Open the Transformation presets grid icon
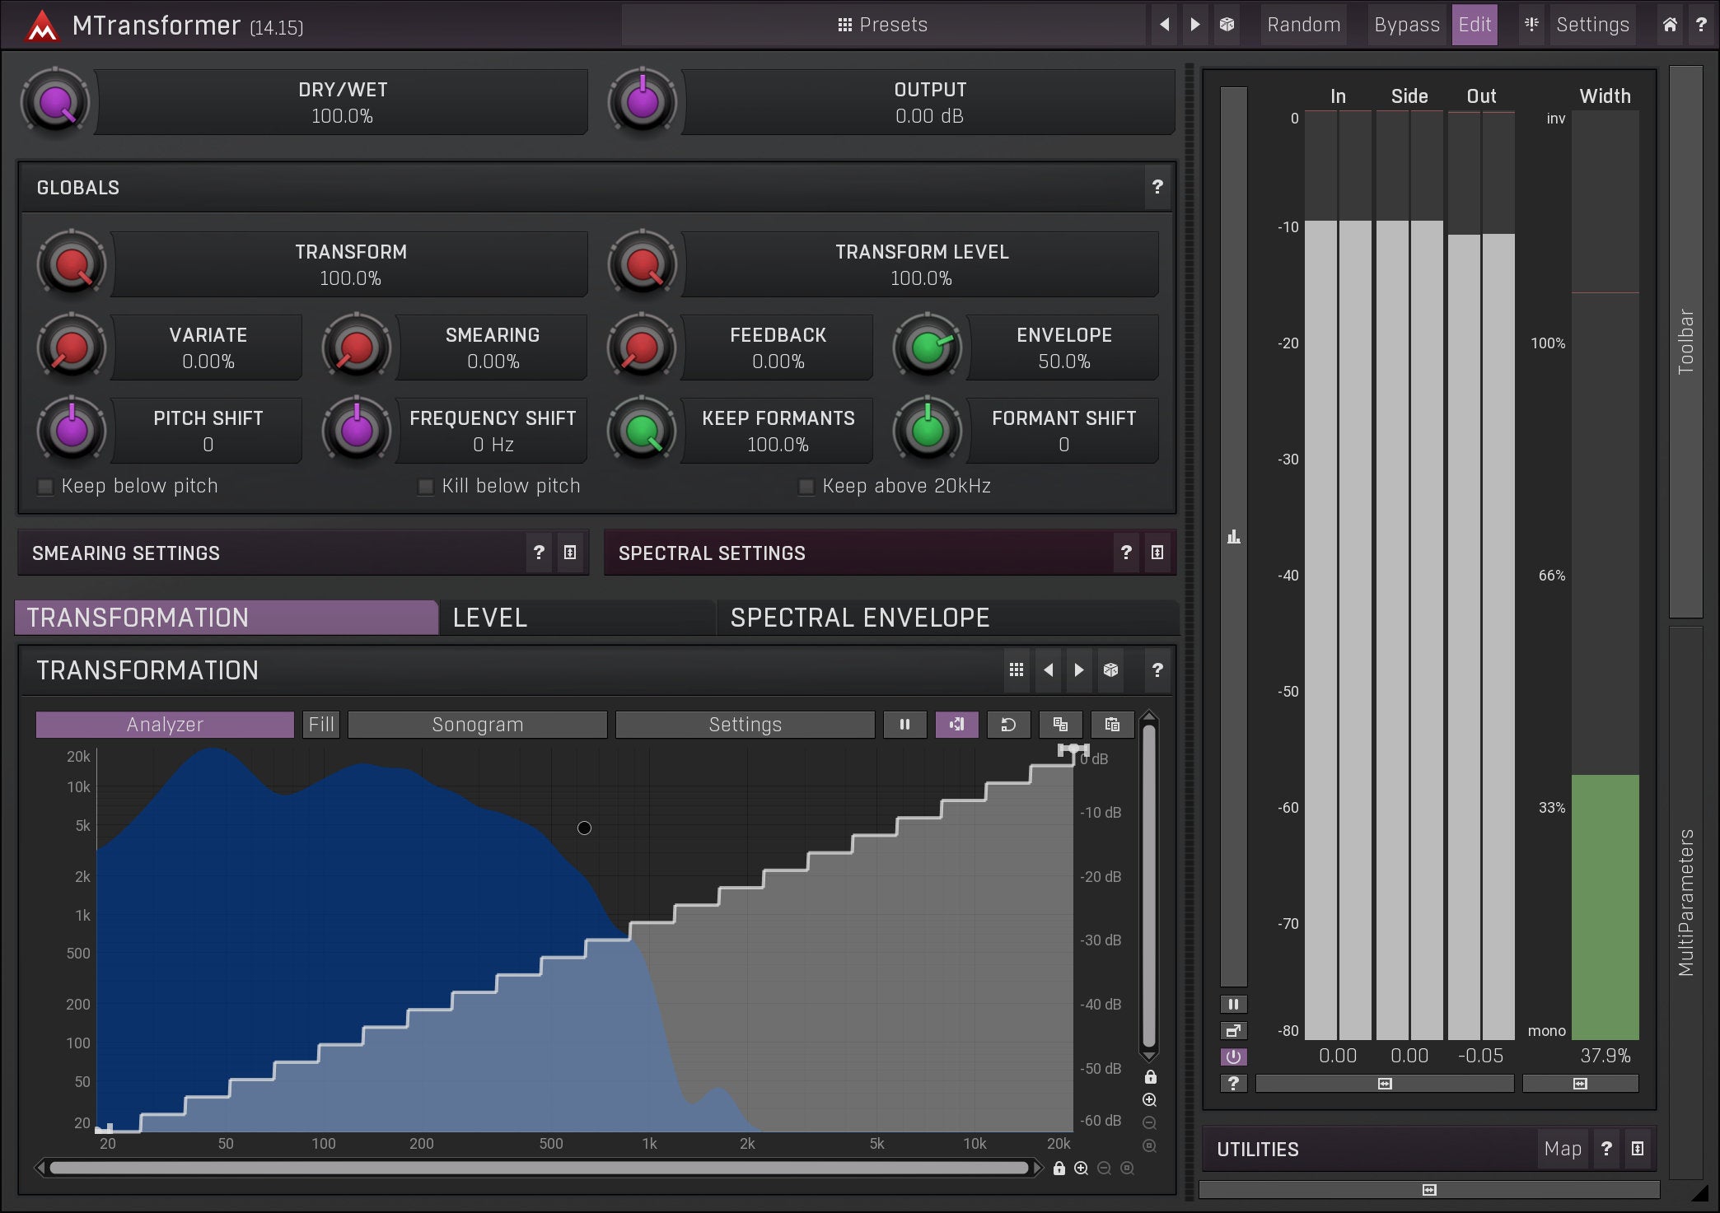This screenshot has height=1213, width=1720. (1017, 670)
